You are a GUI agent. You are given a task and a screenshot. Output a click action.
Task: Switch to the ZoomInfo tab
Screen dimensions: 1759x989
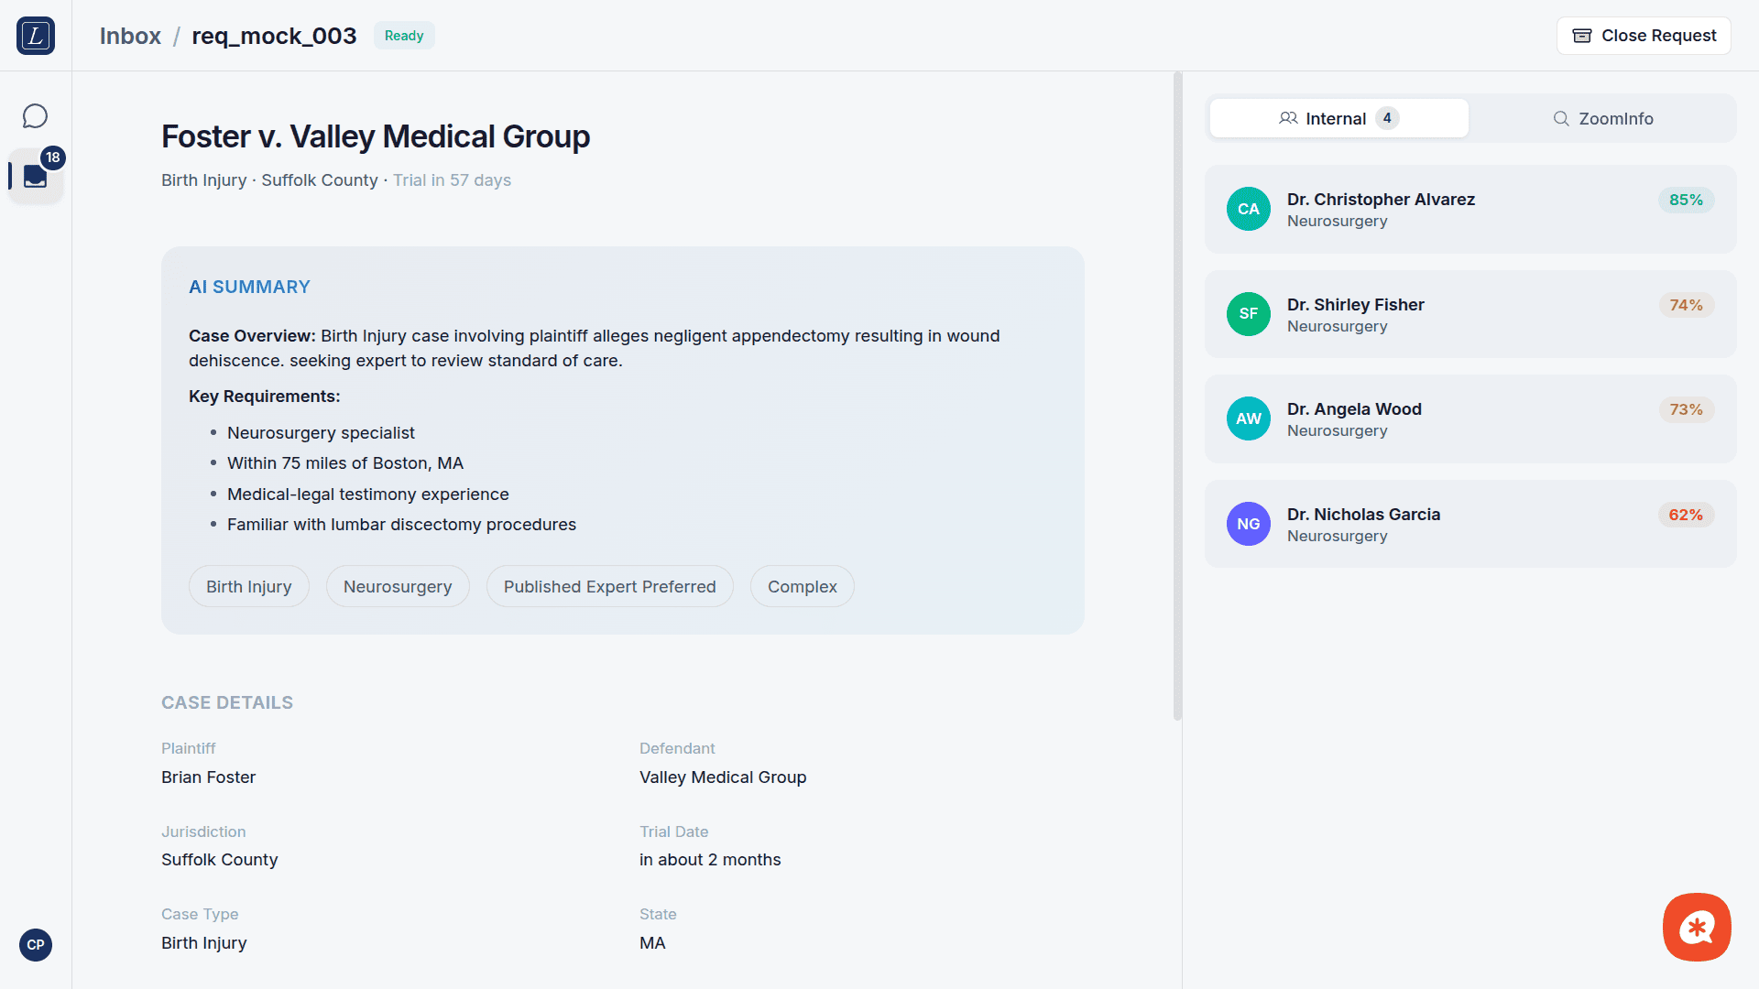[1602, 118]
